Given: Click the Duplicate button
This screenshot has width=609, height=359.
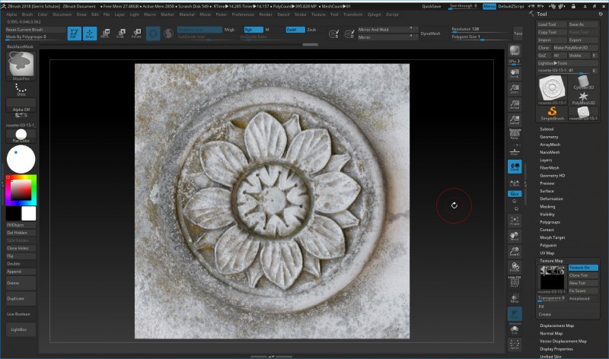Looking at the screenshot, I should (x=21, y=299).
